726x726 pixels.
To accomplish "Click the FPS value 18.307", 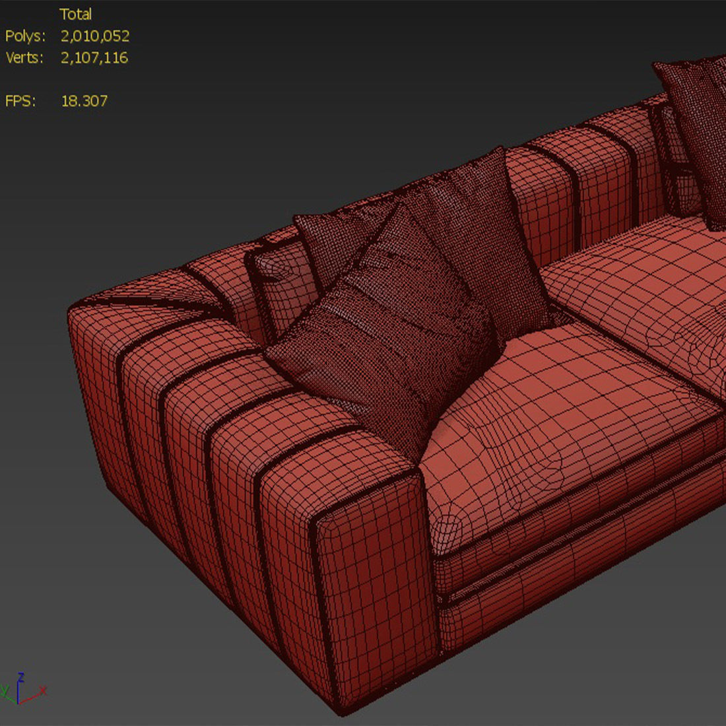I will pos(84,101).
